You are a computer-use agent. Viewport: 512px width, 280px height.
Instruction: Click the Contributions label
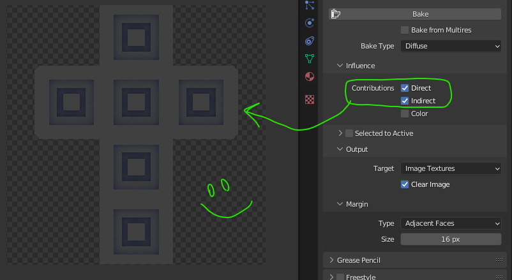(x=373, y=88)
